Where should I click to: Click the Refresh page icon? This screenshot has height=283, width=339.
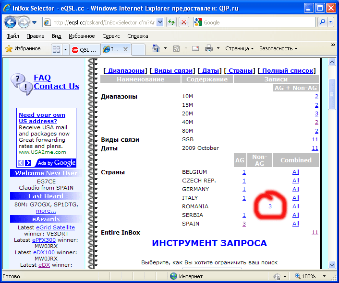click(171, 22)
